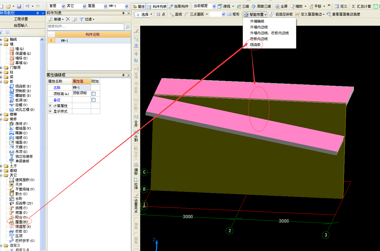Edit the 顶板顶标 elevation value cell
The image size is (380, 251).
click(81, 94)
